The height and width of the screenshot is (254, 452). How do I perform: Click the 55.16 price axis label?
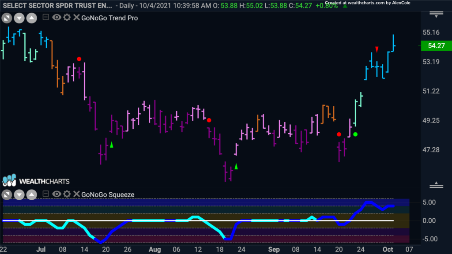click(431, 33)
